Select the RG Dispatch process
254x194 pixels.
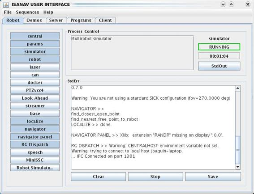click(x=35, y=144)
